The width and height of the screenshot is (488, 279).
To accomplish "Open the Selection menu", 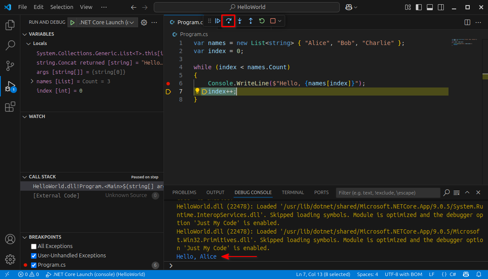I will (x=62, y=7).
